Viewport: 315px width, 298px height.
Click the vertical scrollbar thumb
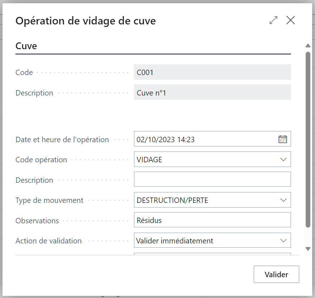308,140
